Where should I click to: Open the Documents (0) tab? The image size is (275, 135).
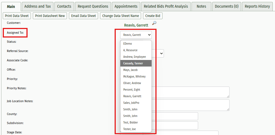pos(227,6)
